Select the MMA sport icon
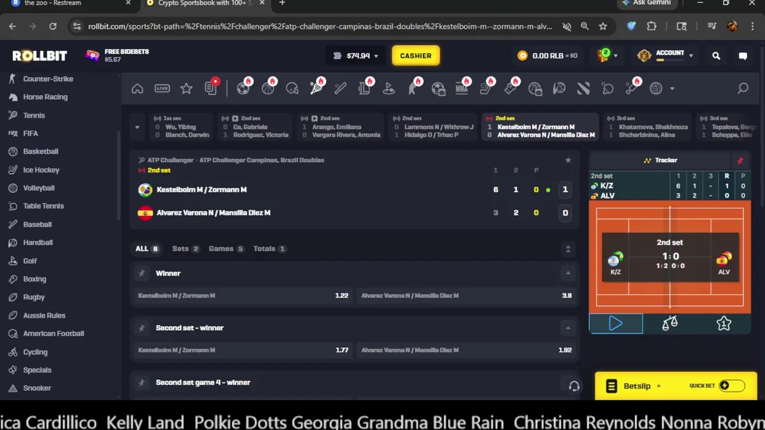Image resolution: width=765 pixels, height=430 pixels. click(462, 88)
